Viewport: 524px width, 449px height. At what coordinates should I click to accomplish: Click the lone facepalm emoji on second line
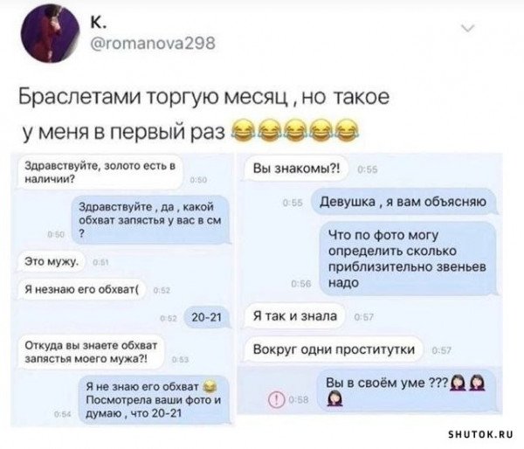(334, 399)
